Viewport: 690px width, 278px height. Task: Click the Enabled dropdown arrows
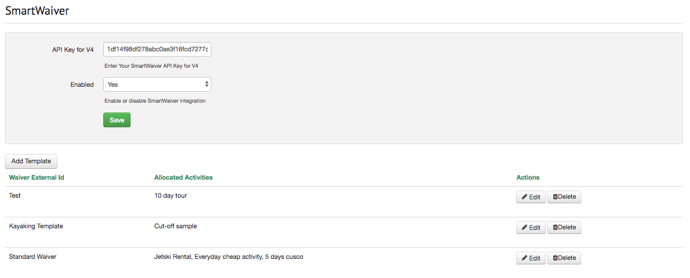pyautogui.click(x=207, y=85)
